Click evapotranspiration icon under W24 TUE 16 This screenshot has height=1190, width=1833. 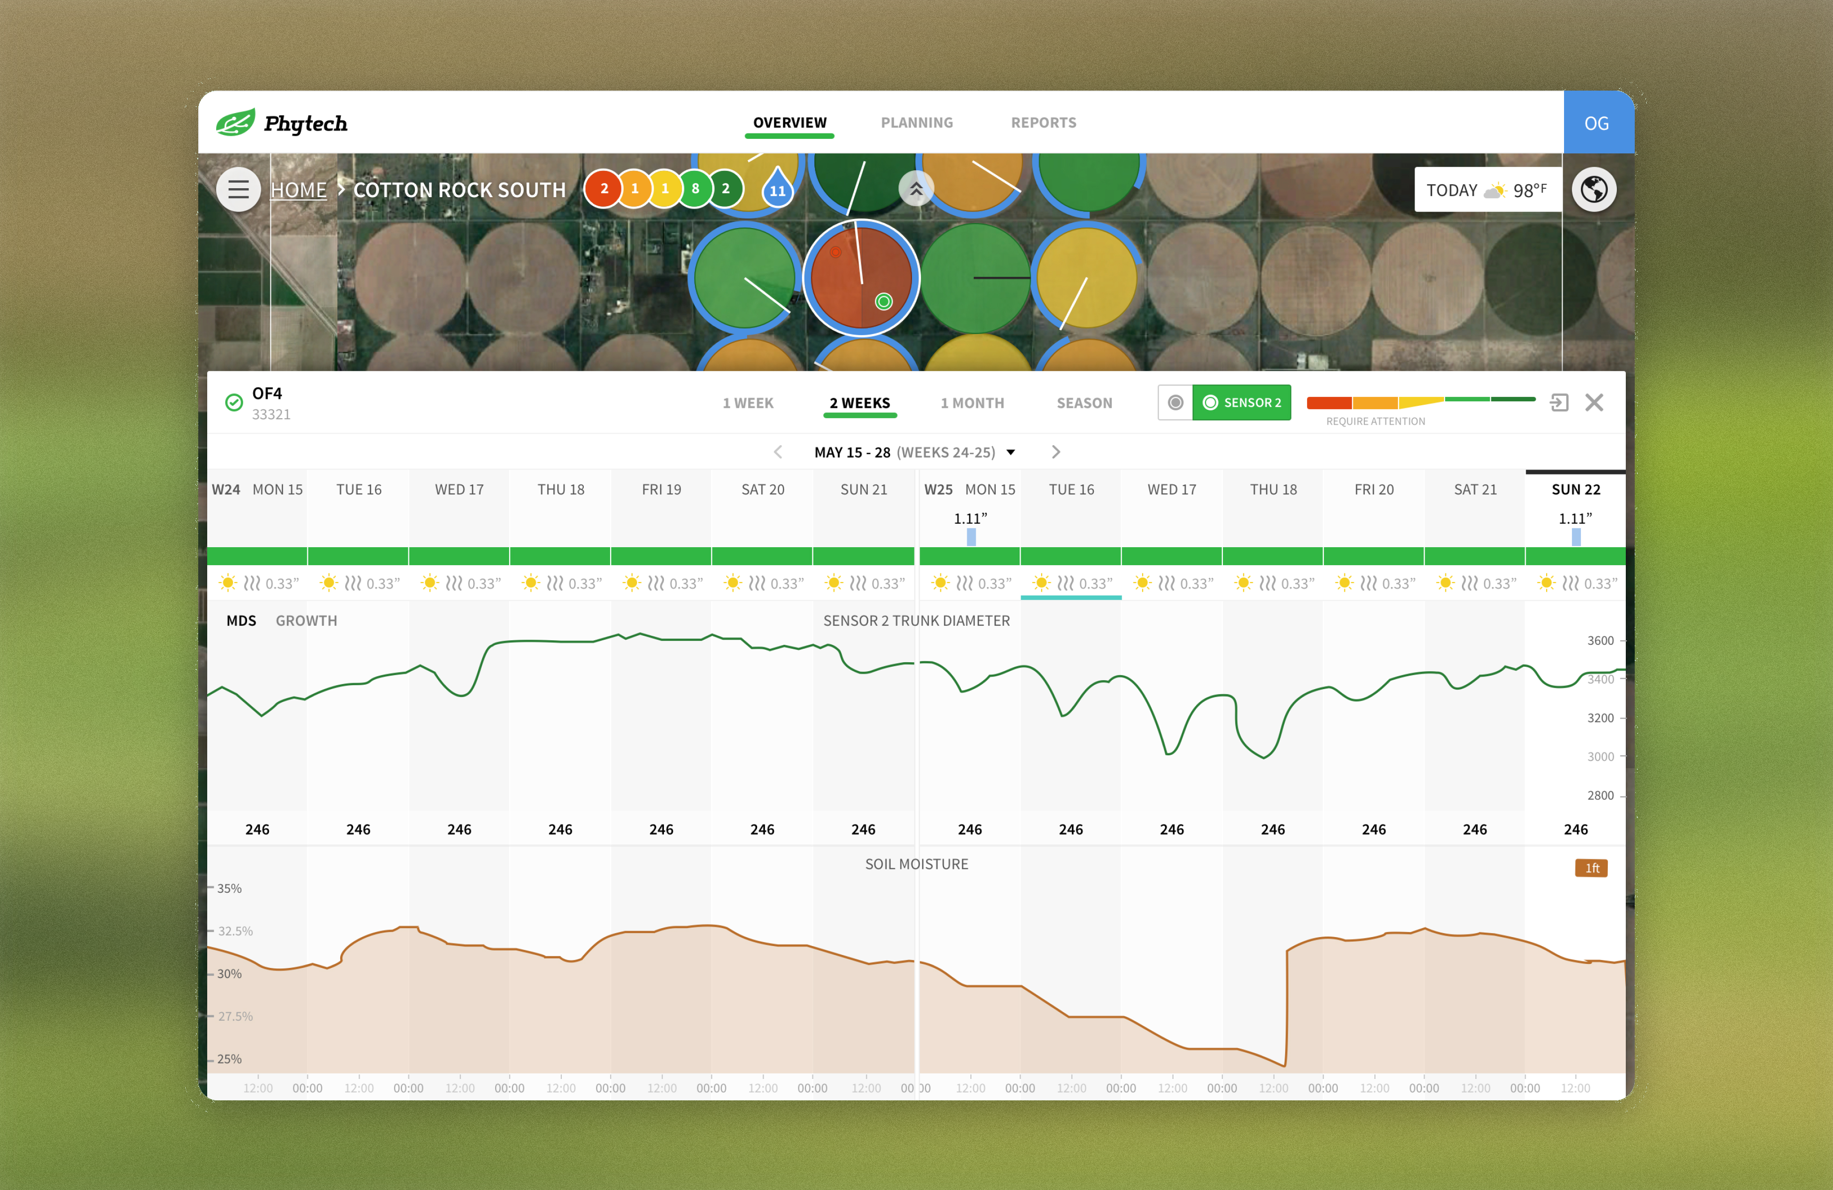coord(353,583)
